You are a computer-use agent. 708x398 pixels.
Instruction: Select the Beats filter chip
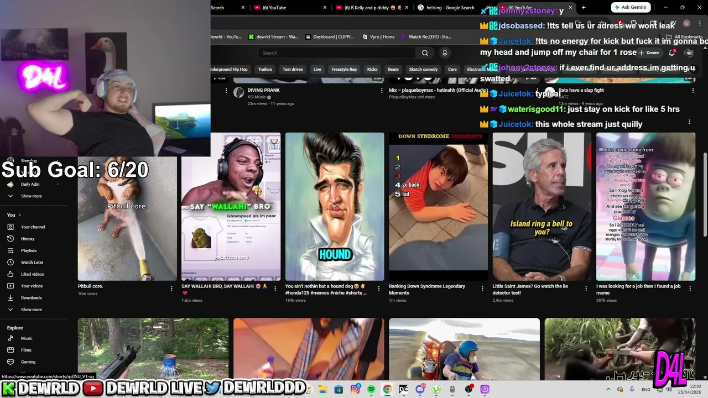coord(393,70)
